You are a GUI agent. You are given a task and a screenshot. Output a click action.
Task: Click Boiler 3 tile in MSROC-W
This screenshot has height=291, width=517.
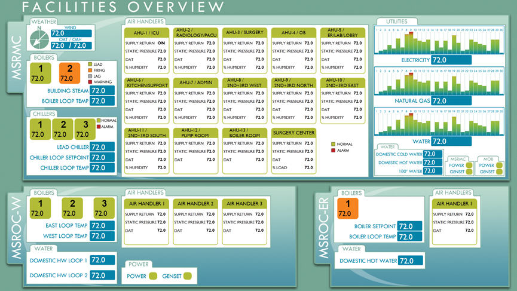pyautogui.click(x=103, y=208)
